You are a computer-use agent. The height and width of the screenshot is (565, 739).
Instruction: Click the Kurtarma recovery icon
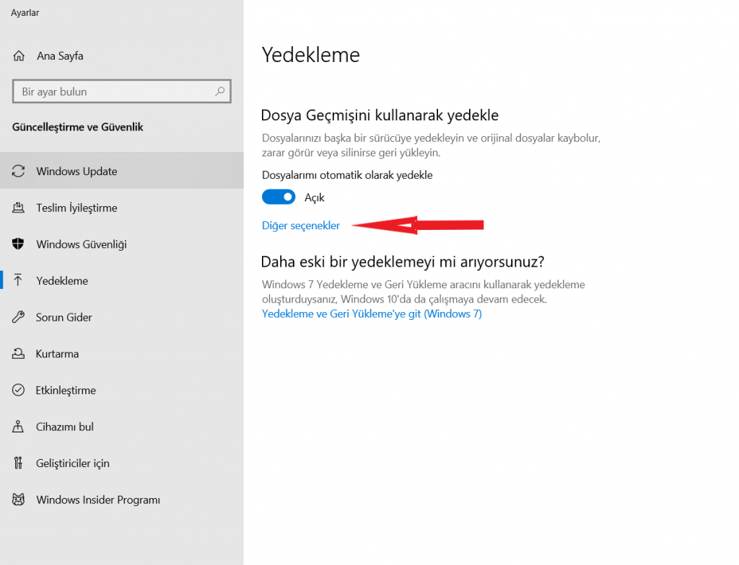pos(18,354)
